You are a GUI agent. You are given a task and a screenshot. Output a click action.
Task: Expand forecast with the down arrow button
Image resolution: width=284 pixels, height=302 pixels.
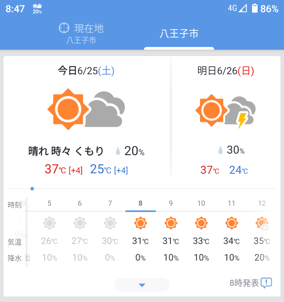point(142,285)
